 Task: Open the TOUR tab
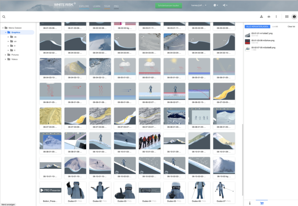(x=107, y=6)
